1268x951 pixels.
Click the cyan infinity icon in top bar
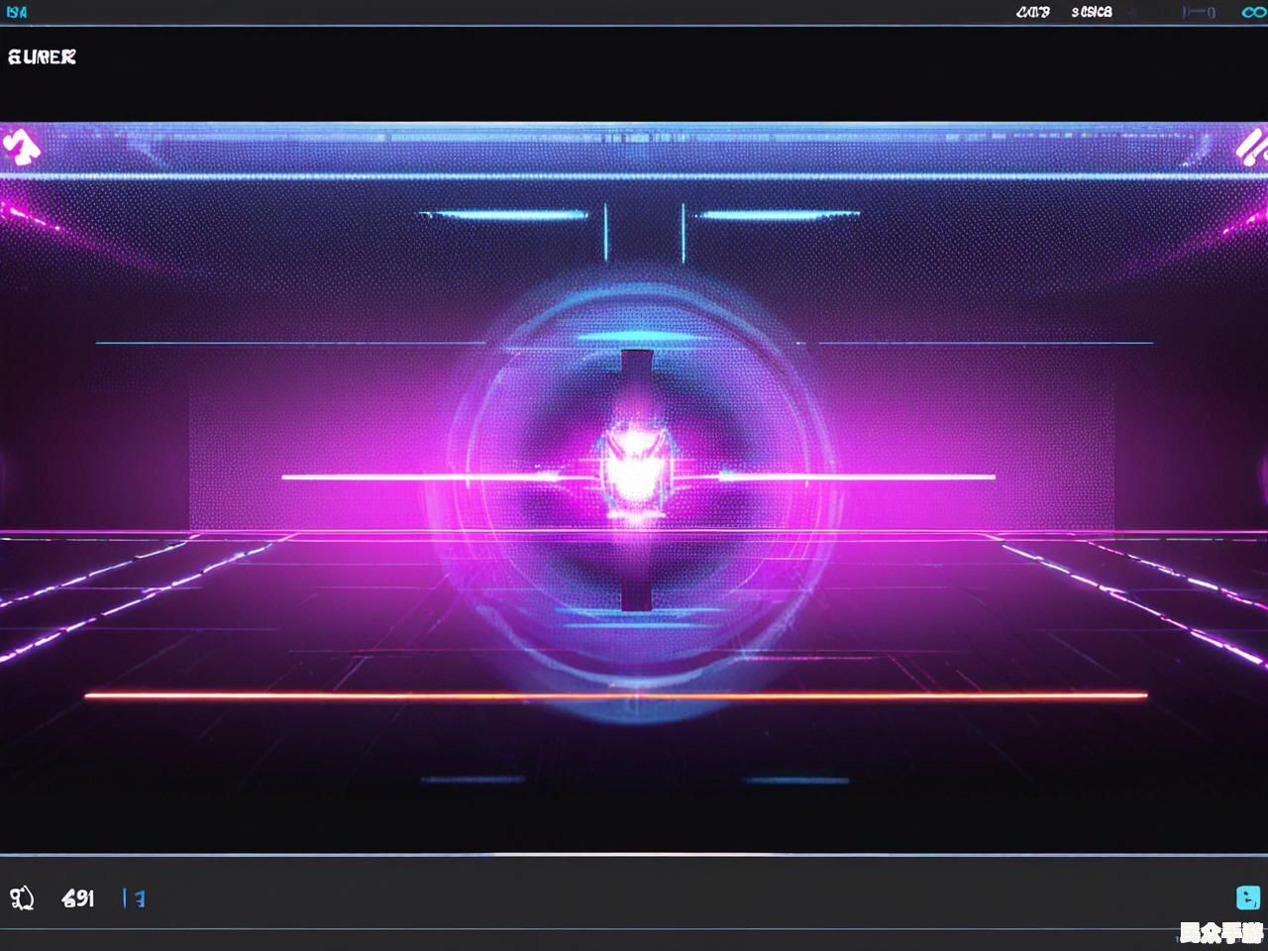pos(1253,13)
